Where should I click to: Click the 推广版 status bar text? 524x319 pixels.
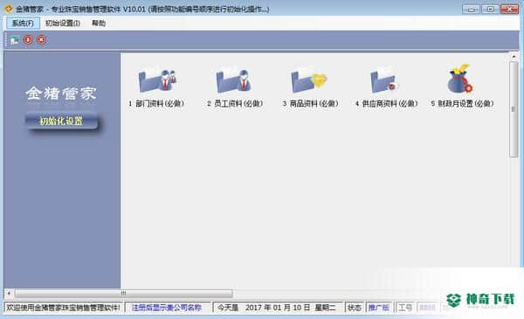coord(379,308)
